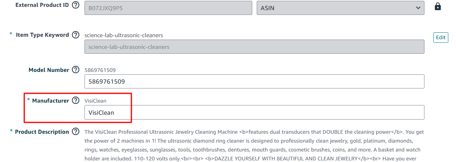Click the 5869761509 text above Model Number box
The image size is (456, 162).
(100, 70)
